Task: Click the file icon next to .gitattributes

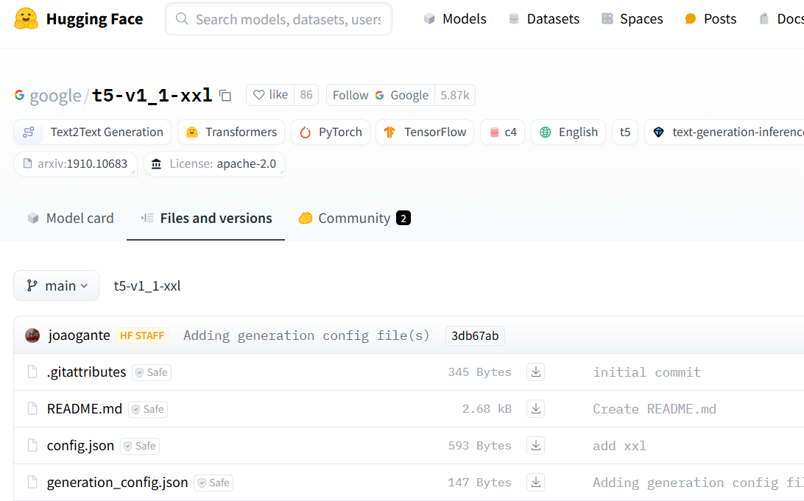Action: coord(32,372)
